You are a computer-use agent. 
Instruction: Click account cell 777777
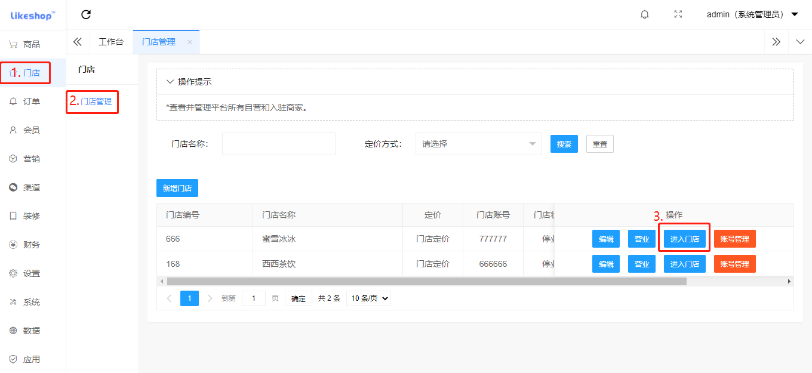point(493,239)
